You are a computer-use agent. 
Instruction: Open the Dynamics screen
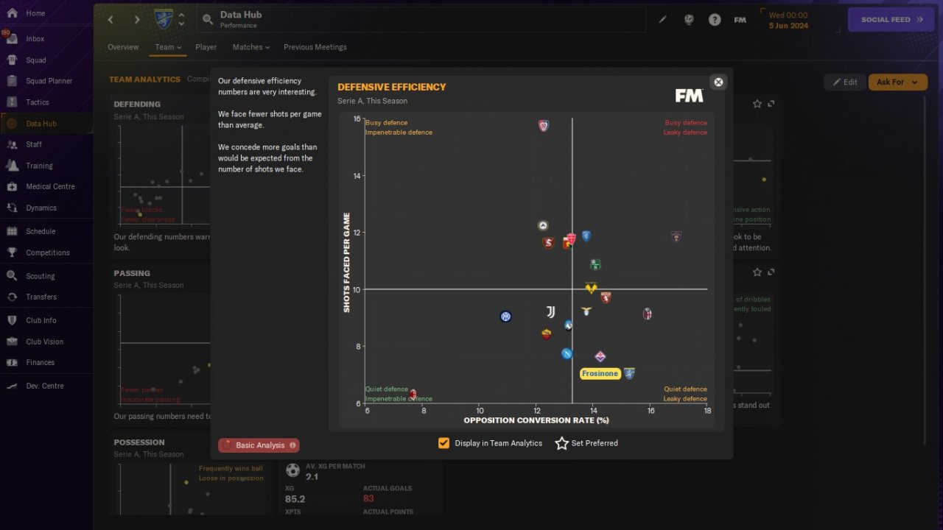coord(41,208)
